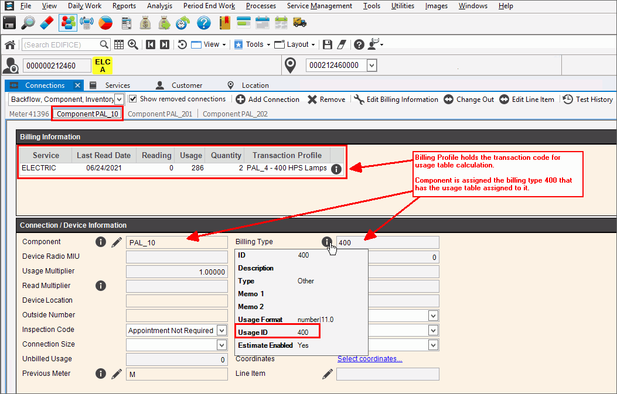The width and height of the screenshot is (617, 394).
Task: Click the blue help question mark icon
Action: [x=203, y=23]
